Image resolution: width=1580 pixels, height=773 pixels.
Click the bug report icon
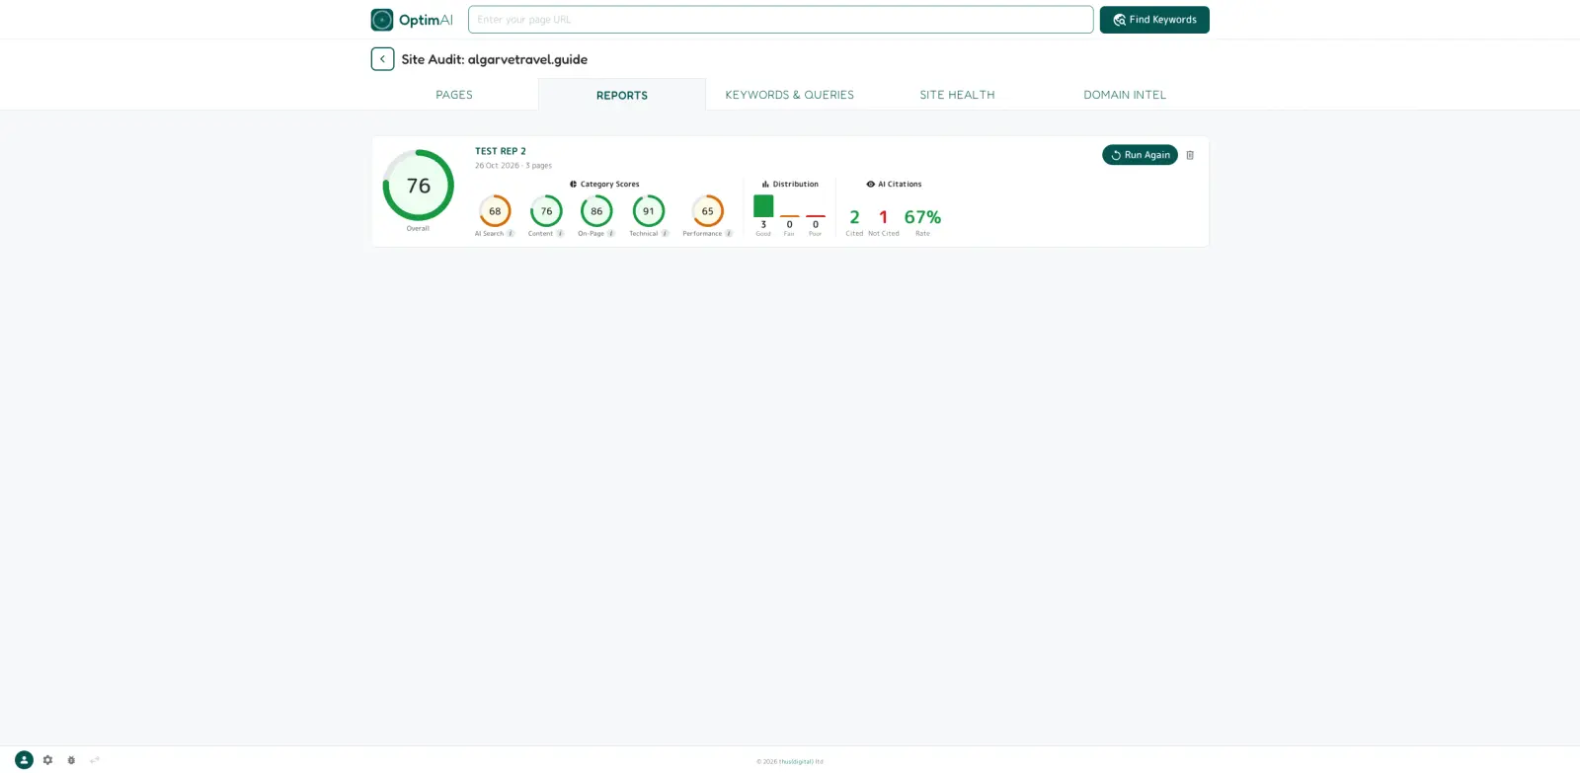[x=71, y=760]
